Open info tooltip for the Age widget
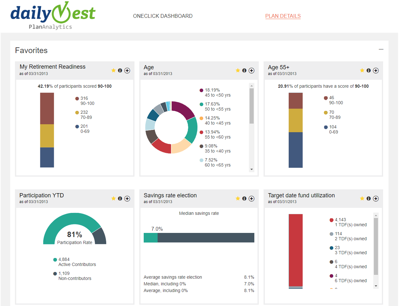Viewport: 399px width, 306px height. click(x=244, y=71)
